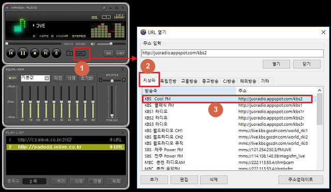The width and height of the screenshot is (331, 192).
Task: Click the 주소업데이트 button
Action: click(x=300, y=180)
